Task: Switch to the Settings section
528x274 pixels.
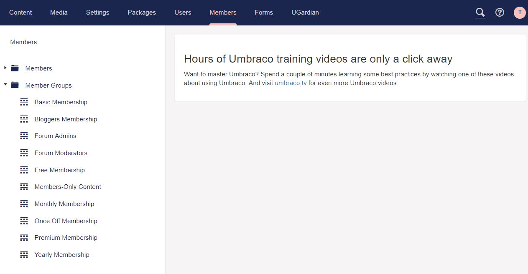Action: coord(98,13)
